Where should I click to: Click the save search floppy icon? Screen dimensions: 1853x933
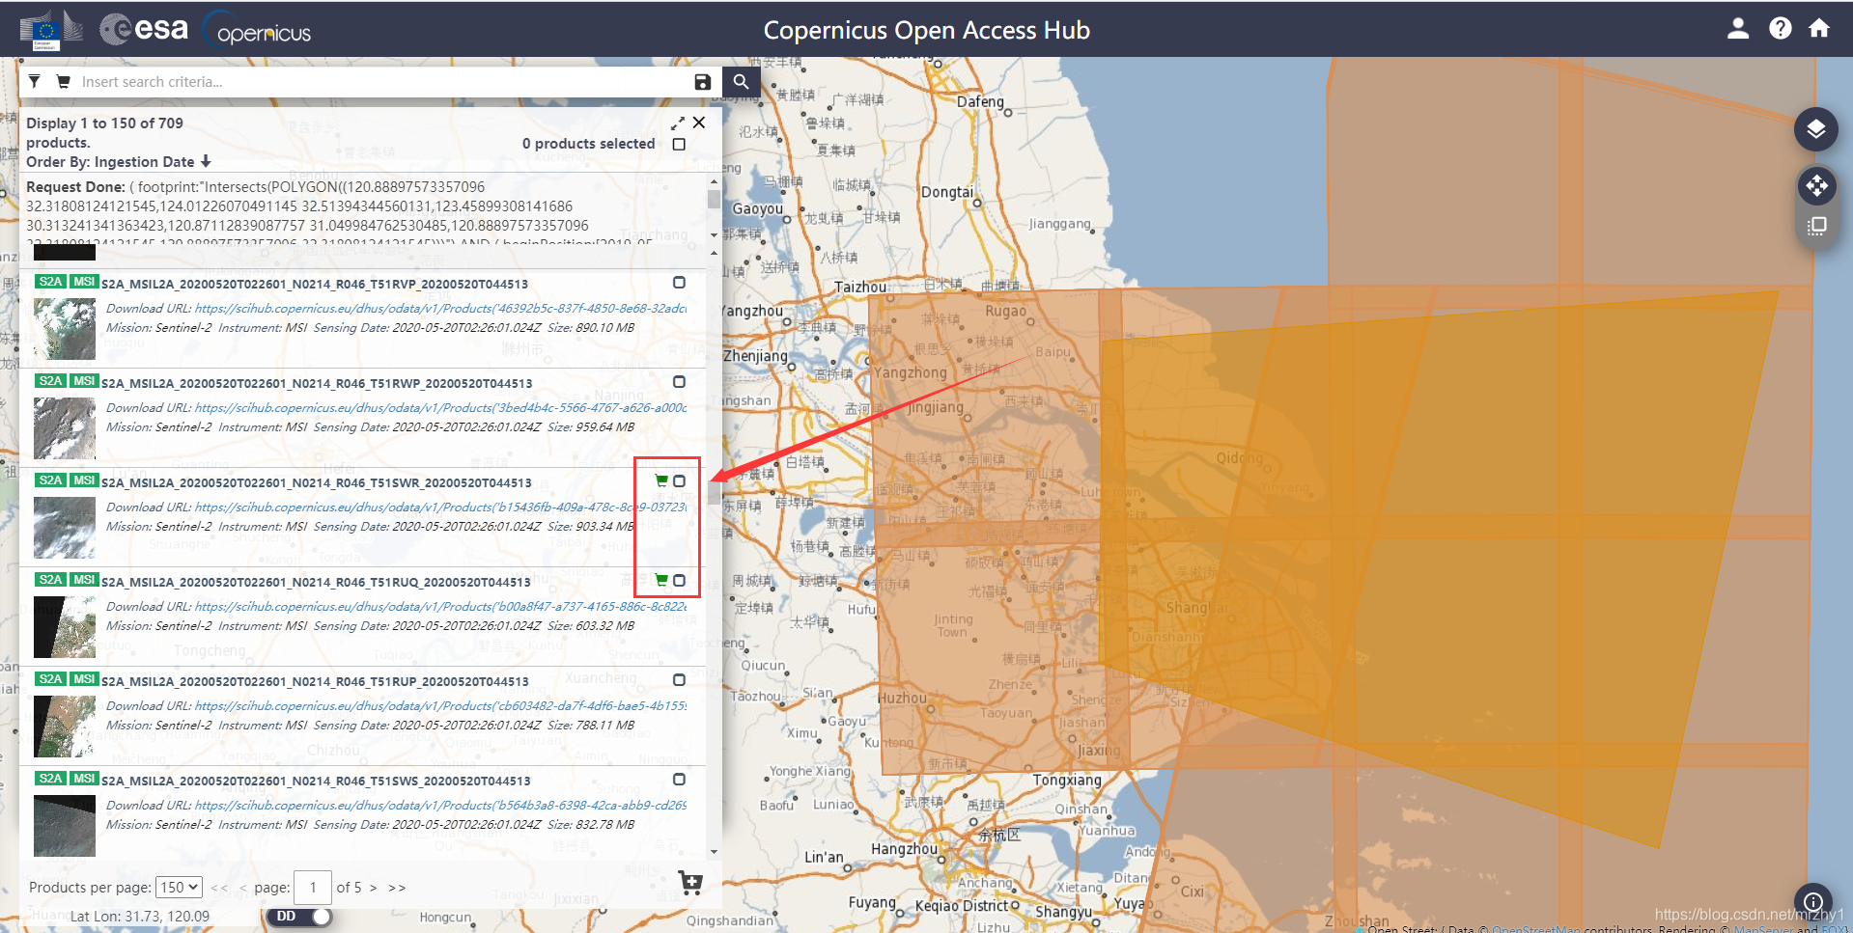coord(703,82)
